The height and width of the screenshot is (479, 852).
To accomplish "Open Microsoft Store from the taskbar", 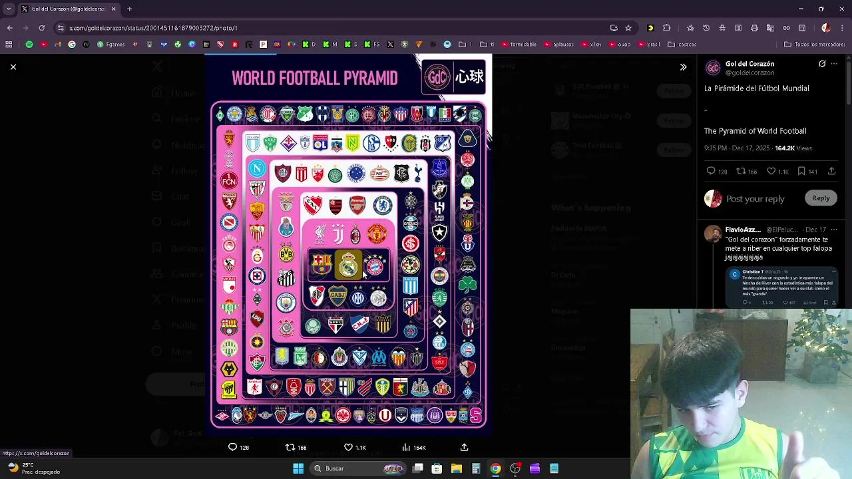I will coord(437,468).
